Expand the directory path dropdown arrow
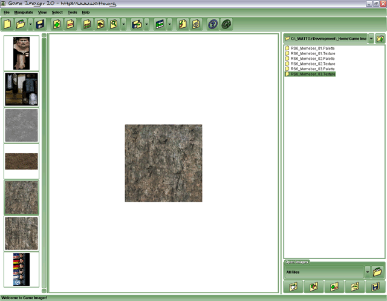This screenshot has height=301, width=387. click(371, 39)
